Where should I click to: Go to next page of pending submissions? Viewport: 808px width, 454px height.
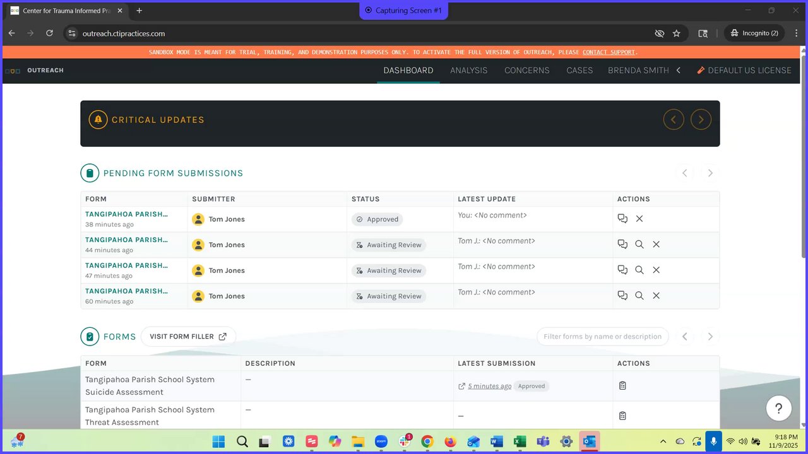pos(710,173)
